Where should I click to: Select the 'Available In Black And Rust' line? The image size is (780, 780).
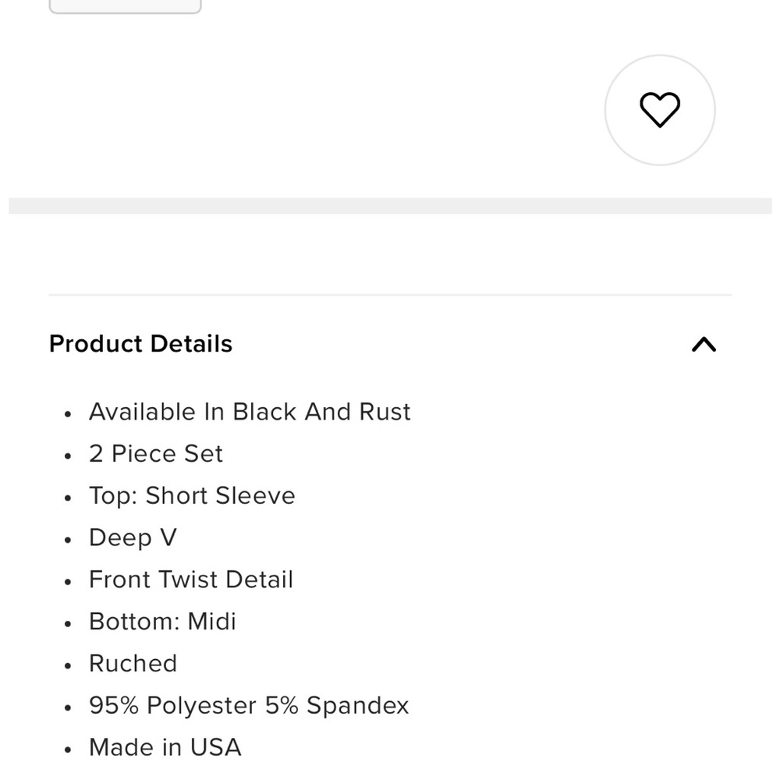tap(250, 412)
